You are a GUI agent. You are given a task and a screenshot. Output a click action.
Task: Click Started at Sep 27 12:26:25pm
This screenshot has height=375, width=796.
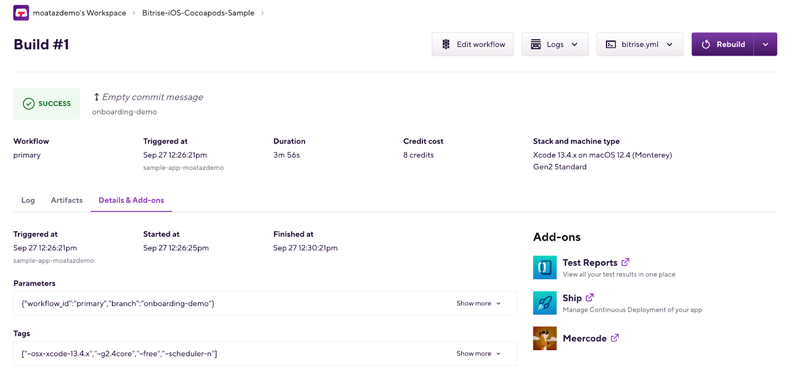click(176, 248)
